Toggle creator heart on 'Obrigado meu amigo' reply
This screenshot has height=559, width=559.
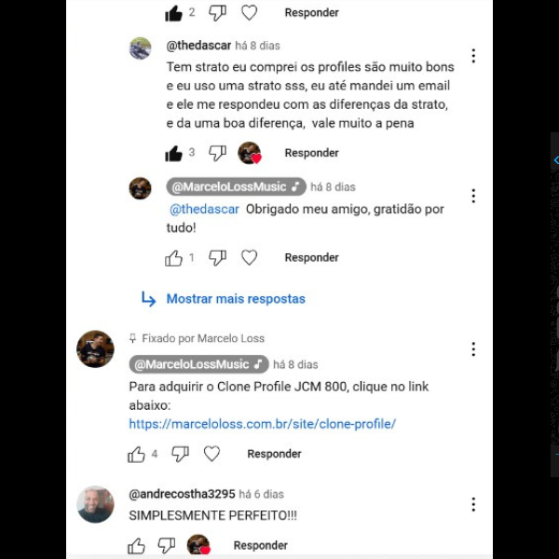pos(249,257)
